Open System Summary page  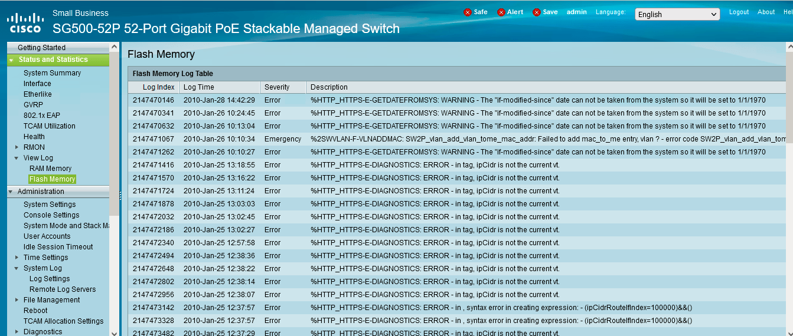52,73
